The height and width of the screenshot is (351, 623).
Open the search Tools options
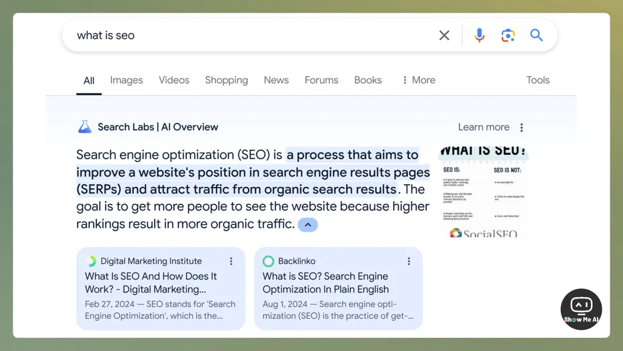click(538, 80)
